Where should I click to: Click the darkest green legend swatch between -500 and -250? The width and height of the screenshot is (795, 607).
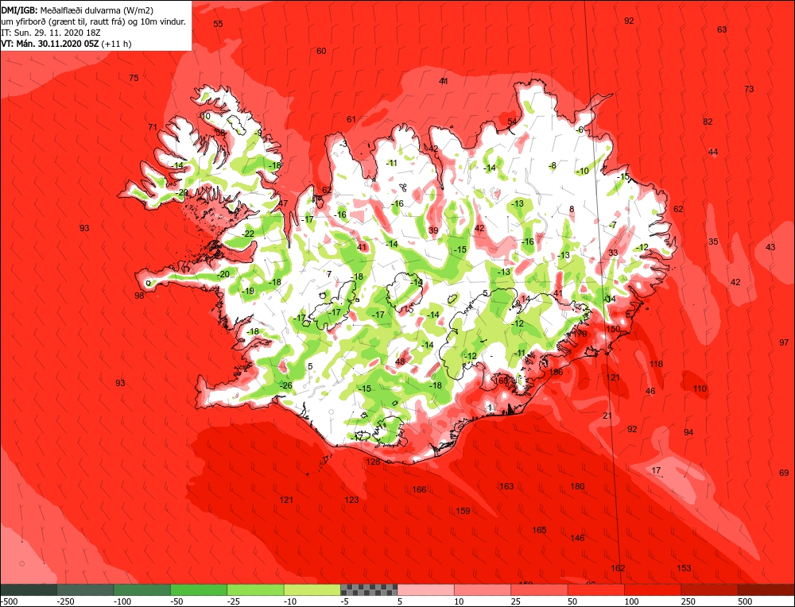click(x=29, y=590)
